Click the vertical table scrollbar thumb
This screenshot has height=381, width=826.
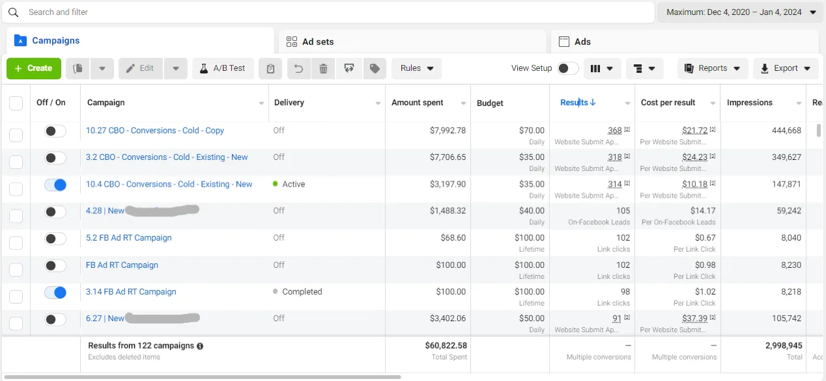tap(819, 130)
